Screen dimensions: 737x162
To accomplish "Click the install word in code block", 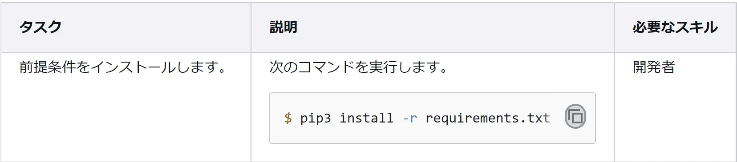I will point(366,118).
